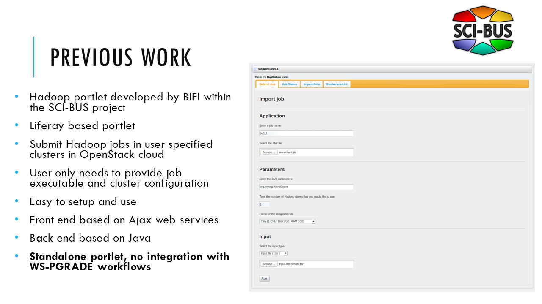Click the Run button
This screenshot has width=542, height=304.
pos(264,279)
